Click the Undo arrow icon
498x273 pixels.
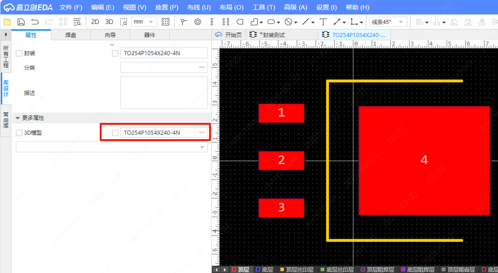(35, 22)
